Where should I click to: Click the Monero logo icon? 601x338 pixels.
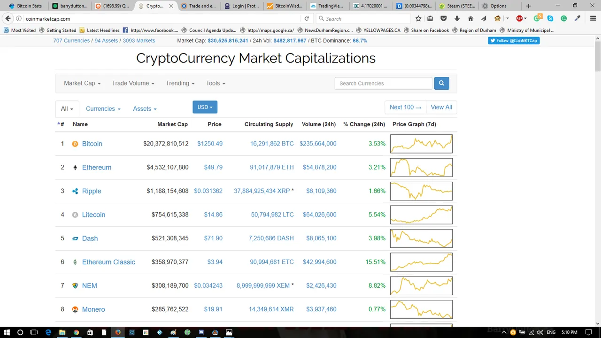pyautogui.click(x=75, y=309)
